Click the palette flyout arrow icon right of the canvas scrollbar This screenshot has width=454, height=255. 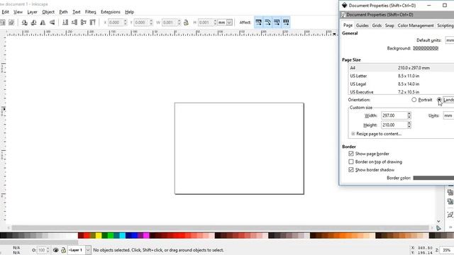[438, 228]
